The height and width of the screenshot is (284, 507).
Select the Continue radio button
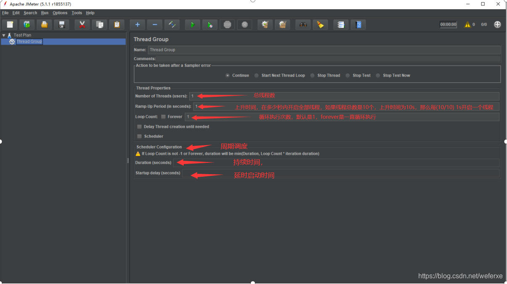tap(227, 76)
